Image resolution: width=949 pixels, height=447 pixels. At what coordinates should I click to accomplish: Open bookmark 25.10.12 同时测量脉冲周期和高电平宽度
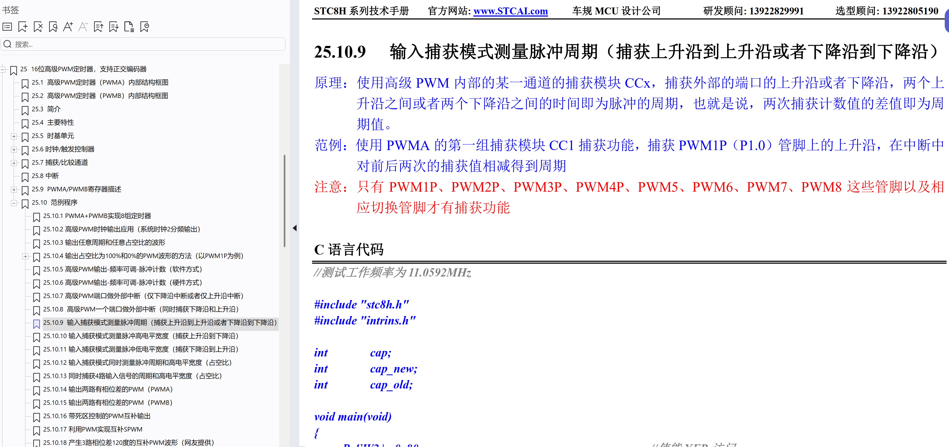[x=138, y=362]
